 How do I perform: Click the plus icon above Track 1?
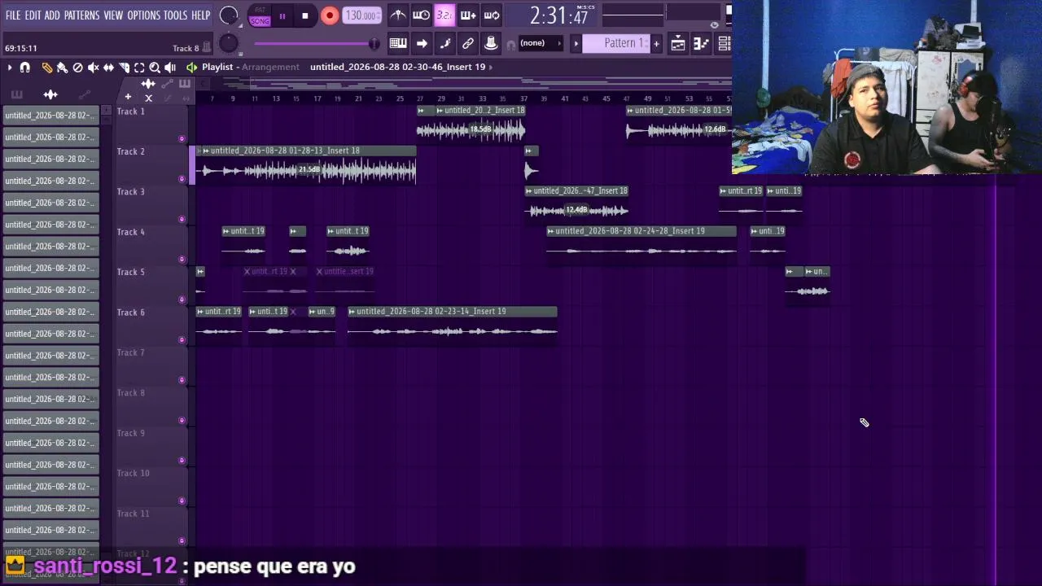coord(128,97)
